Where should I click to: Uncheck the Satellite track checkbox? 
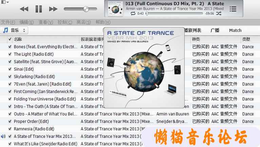tap(10, 62)
